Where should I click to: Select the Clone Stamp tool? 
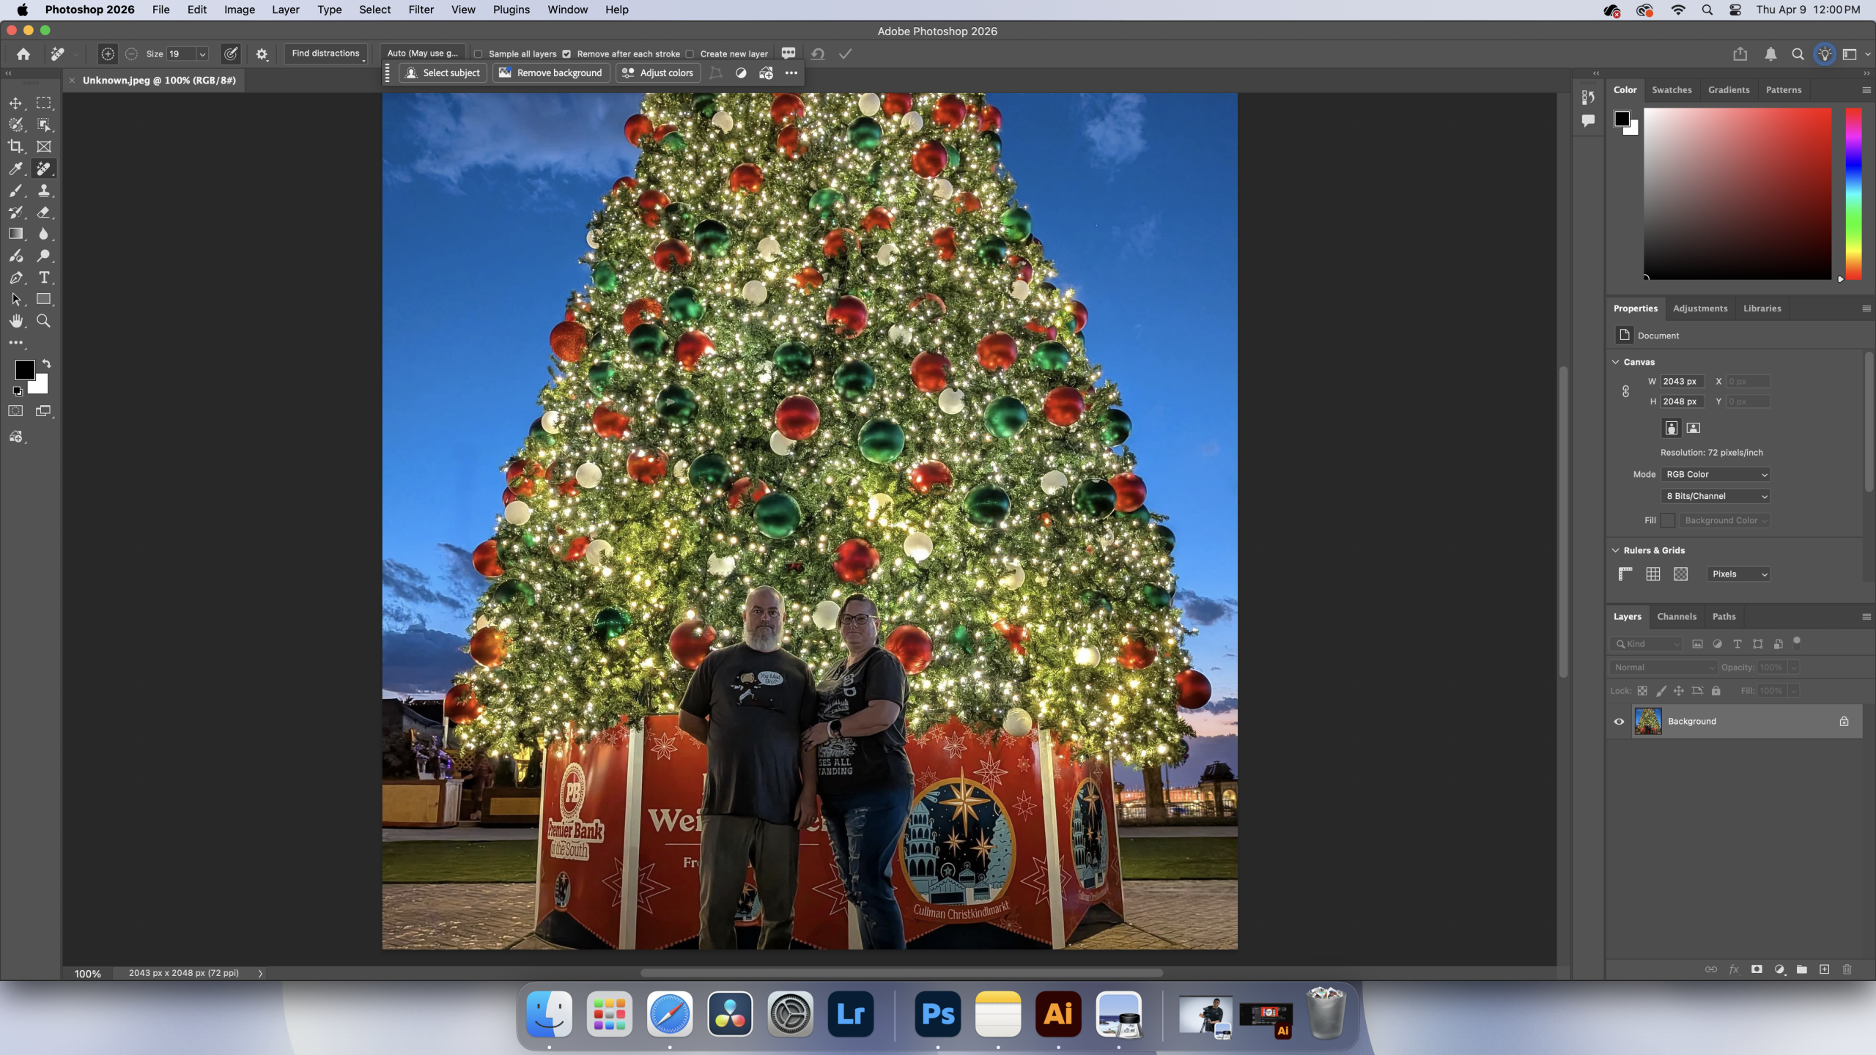point(44,190)
